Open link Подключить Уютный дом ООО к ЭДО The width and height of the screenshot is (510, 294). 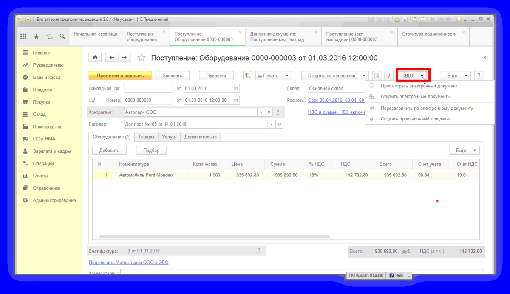click(129, 263)
